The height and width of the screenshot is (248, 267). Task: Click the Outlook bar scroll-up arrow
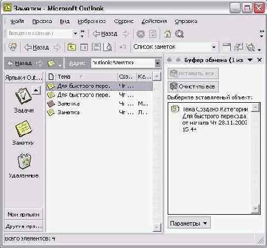point(36,90)
